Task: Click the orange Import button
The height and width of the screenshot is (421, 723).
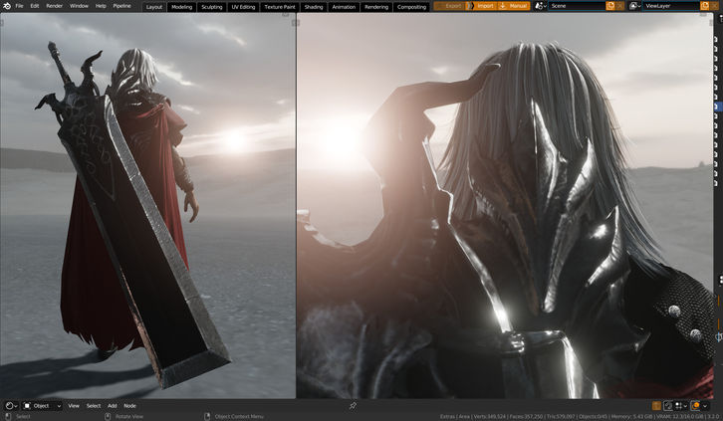Action: click(x=480, y=6)
